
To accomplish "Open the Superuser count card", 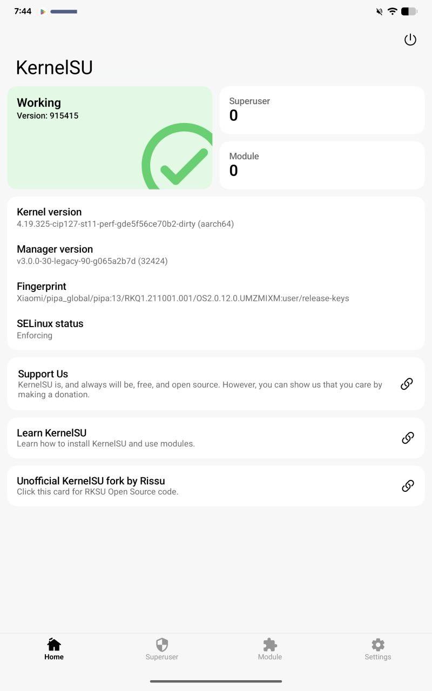I will coord(322,110).
